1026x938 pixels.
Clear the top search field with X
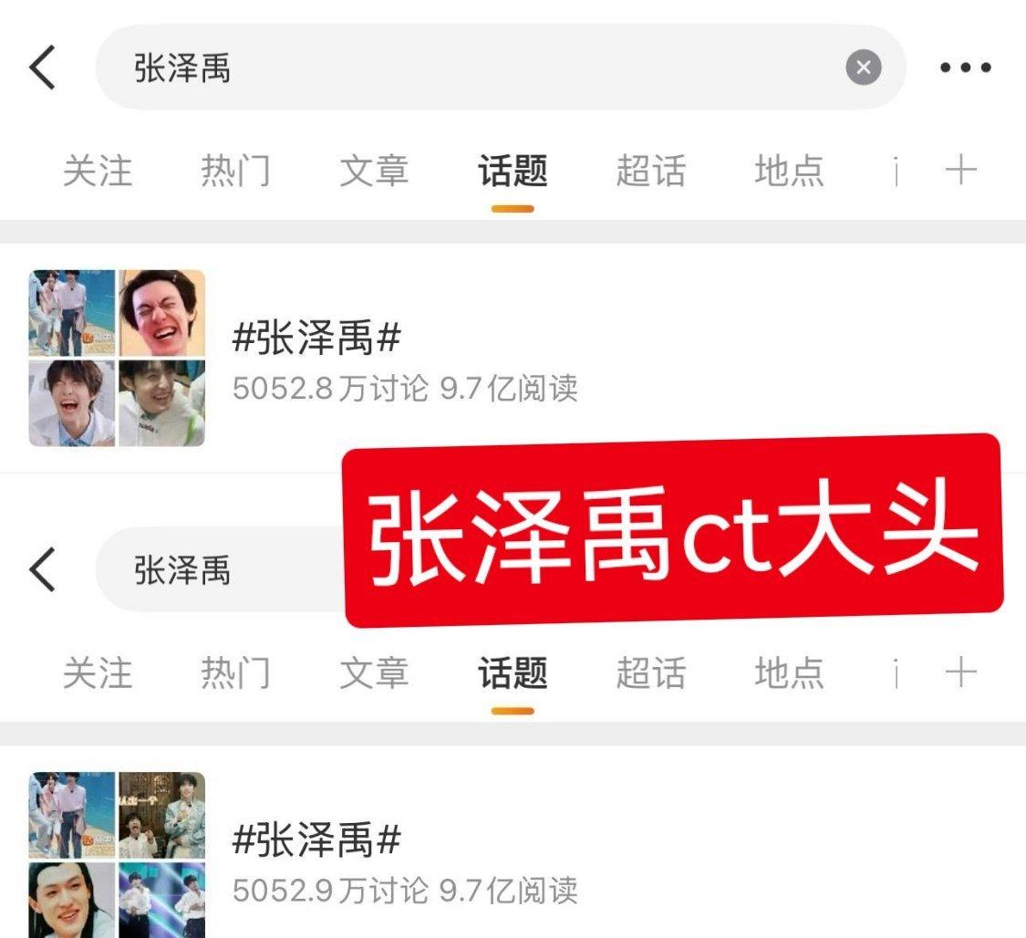(x=863, y=67)
